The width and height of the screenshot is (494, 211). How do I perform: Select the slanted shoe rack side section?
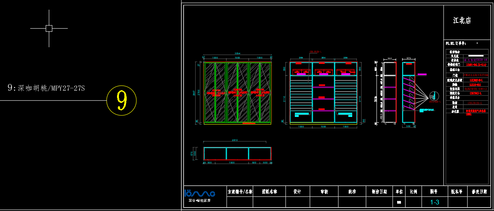click(x=409, y=92)
